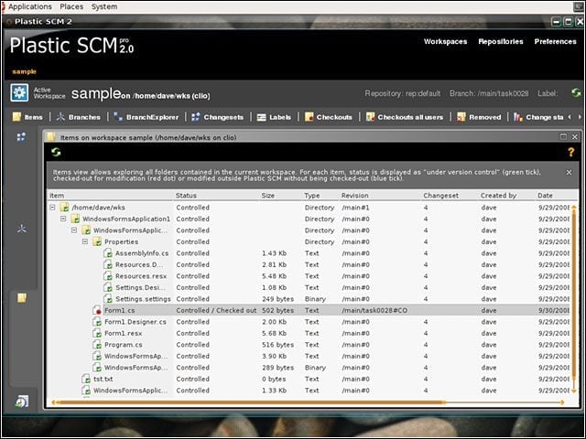
Task: Sort by the Status column header
Action: coord(217,195)
